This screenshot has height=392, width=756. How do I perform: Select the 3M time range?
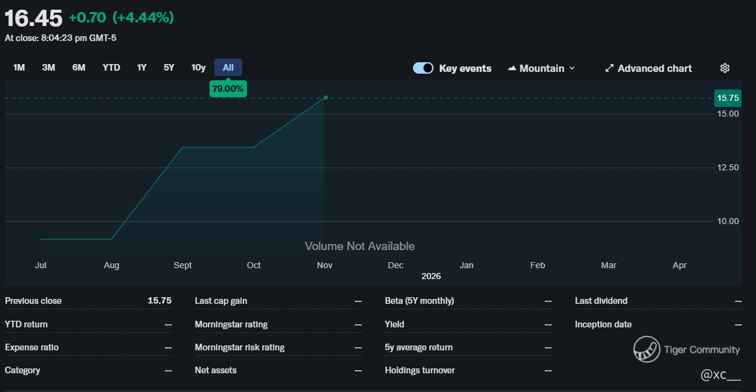(x=49, y=68)
